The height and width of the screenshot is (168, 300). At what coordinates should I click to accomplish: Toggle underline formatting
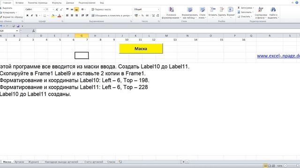point(37,15)
